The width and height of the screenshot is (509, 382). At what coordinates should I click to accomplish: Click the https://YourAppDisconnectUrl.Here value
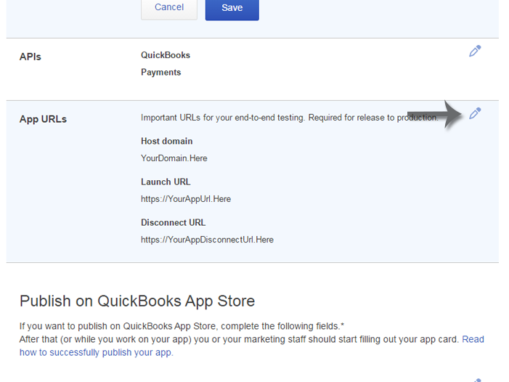(x=207, y=239)
